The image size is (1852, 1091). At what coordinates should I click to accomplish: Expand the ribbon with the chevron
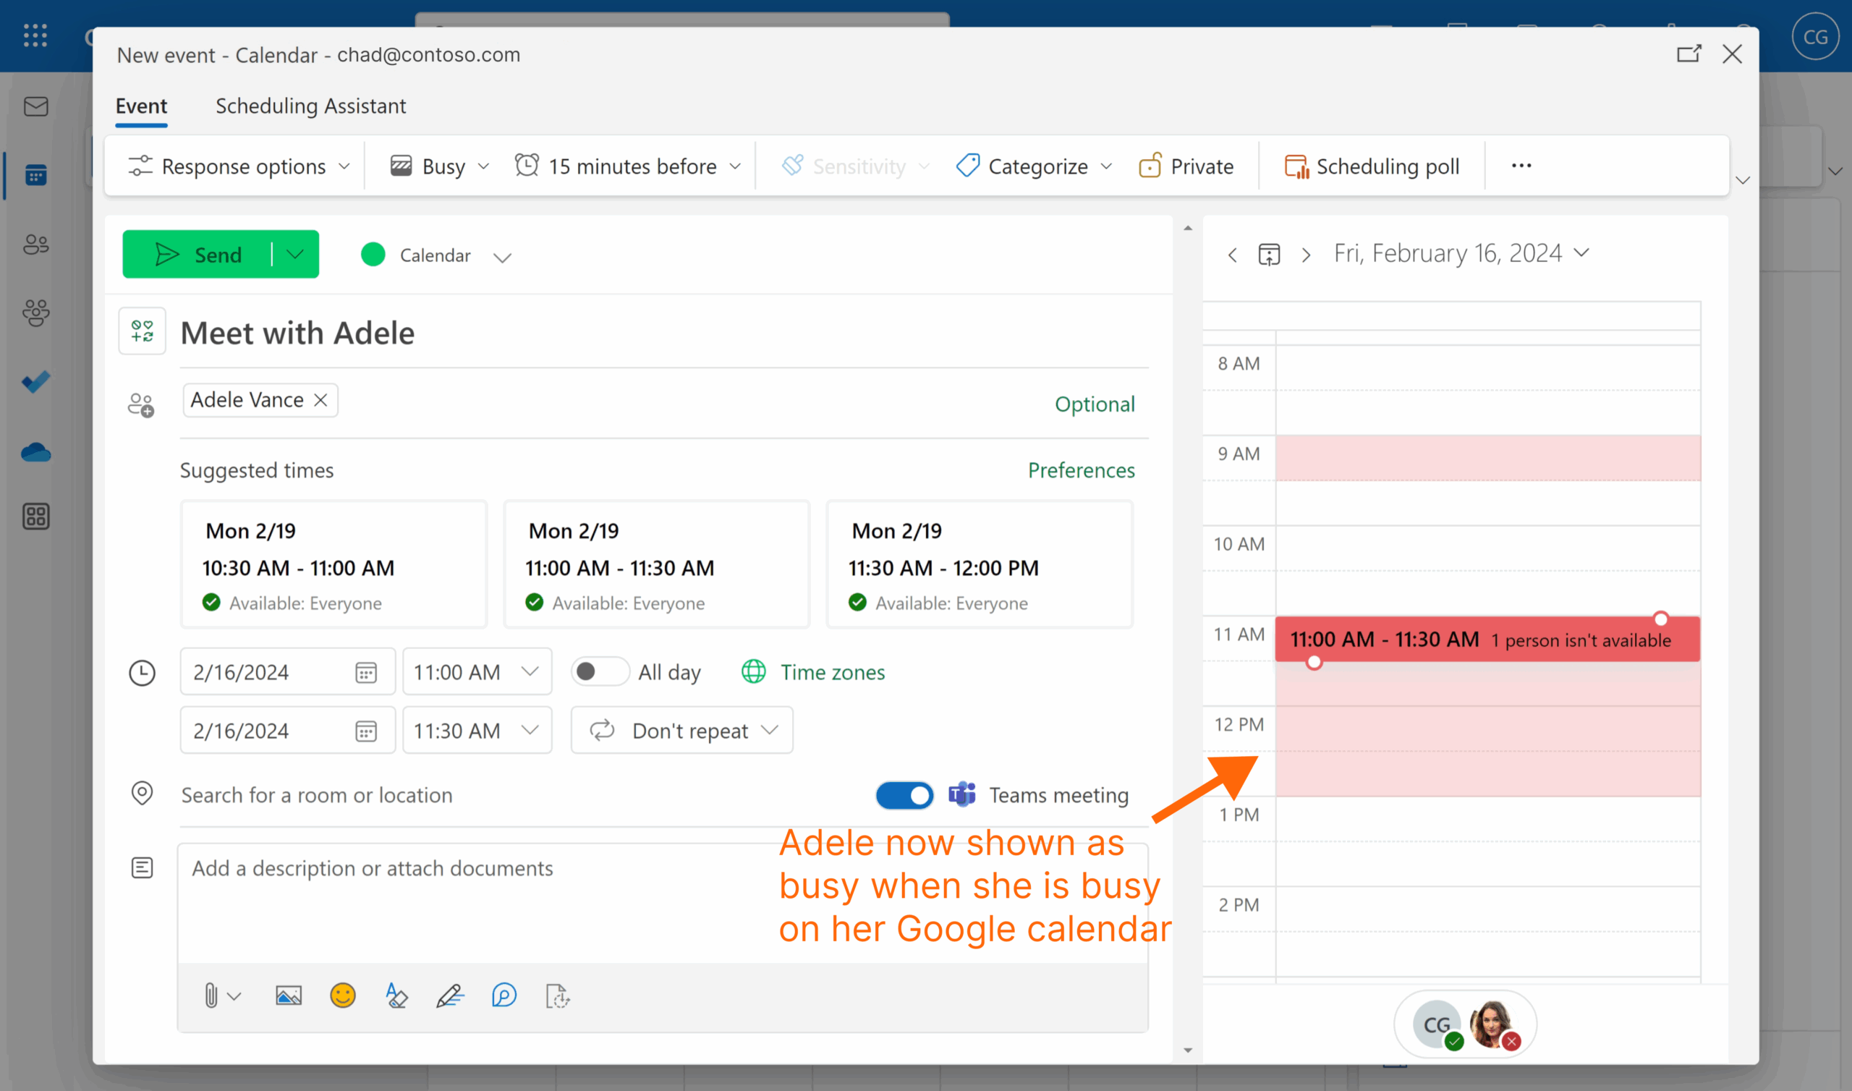coord(1743,180)
